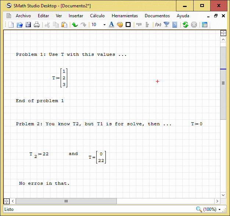Click the help question mark icon
The image size is (230, 216).
pos(175,25)
